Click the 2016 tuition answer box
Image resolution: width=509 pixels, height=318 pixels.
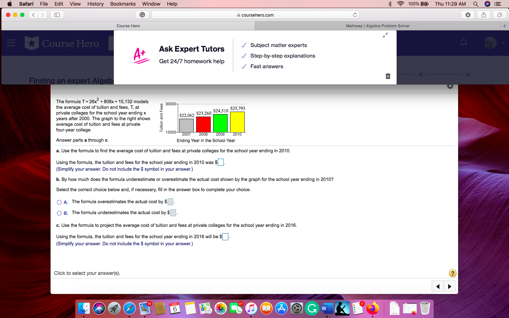[x=225, y=236]
